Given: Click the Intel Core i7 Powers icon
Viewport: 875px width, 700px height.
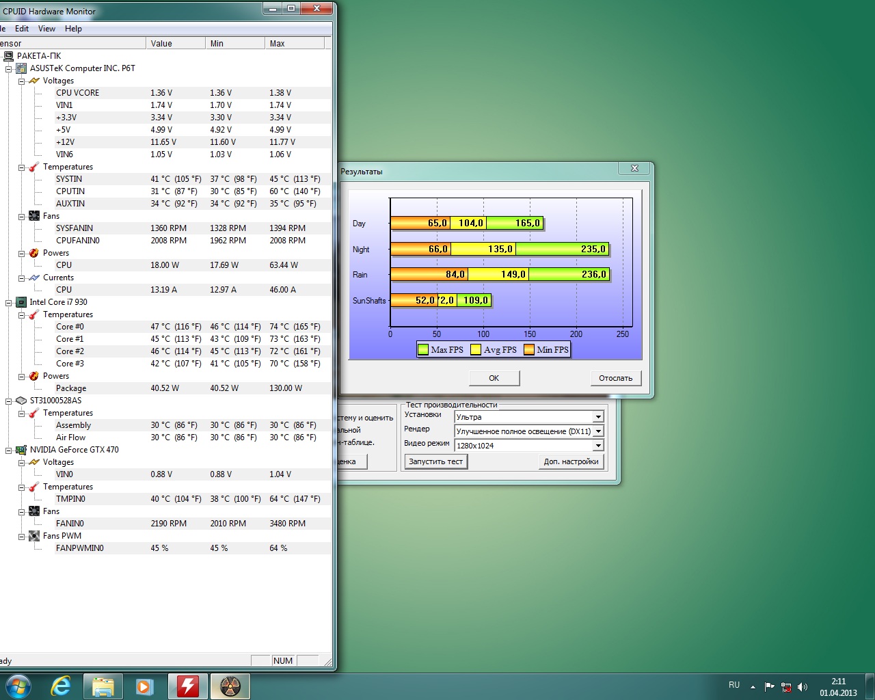Looking at the screenshot, I should (x=34, y=376).
